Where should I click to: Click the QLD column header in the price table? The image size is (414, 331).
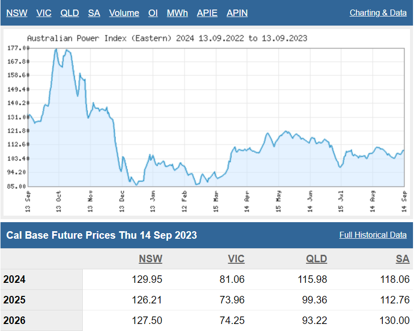coord(316,259)
